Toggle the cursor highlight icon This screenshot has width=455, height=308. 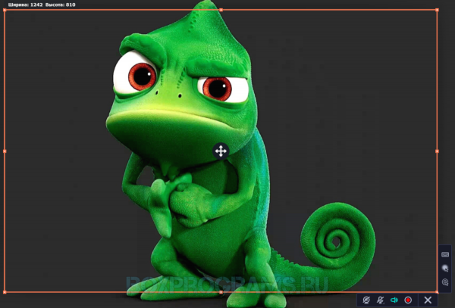pos(445,268)
